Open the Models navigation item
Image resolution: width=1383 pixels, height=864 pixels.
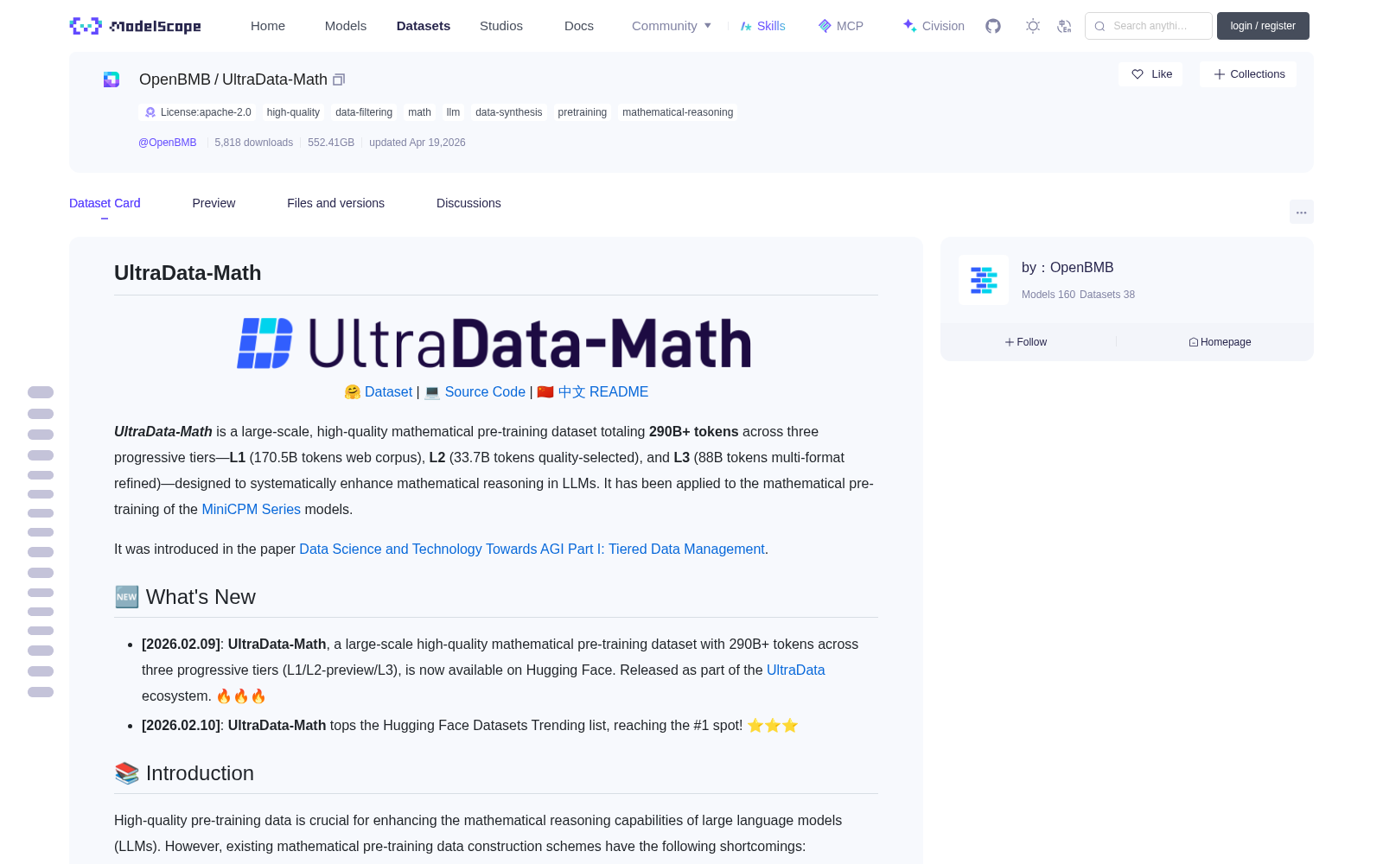[346, 26]
